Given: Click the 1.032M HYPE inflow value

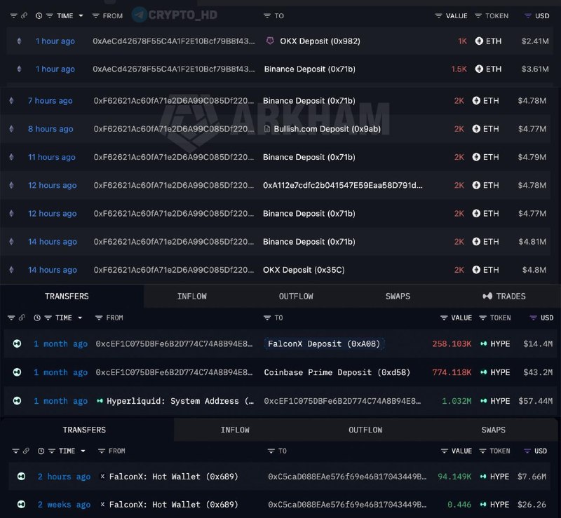Looking at the screenshot, I should (457, 401).
